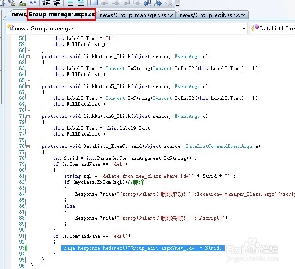Go to previous bookmark in document
The width and height of the screenshot is (295, 269).
[x=147, y=3]
